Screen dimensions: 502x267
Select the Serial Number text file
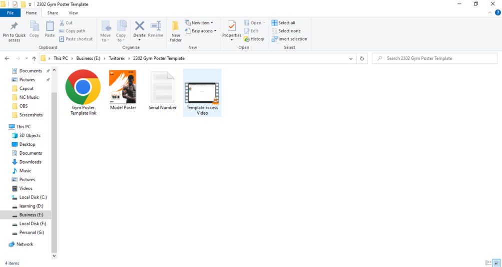tap(163, 90)
